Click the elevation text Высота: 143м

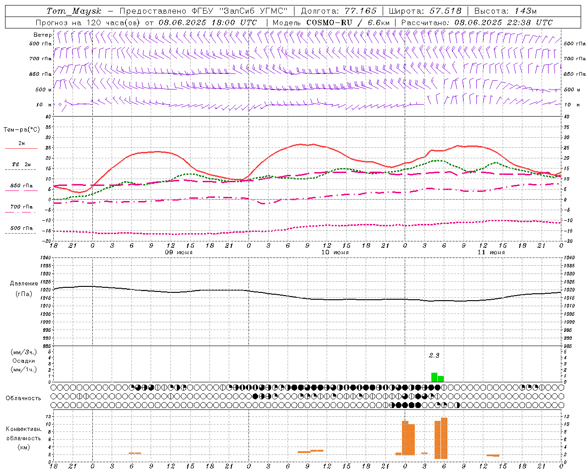(505, 11)
